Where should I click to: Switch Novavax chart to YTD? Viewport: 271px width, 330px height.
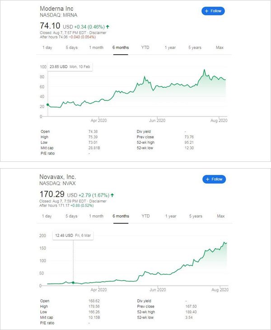(145, 216)
